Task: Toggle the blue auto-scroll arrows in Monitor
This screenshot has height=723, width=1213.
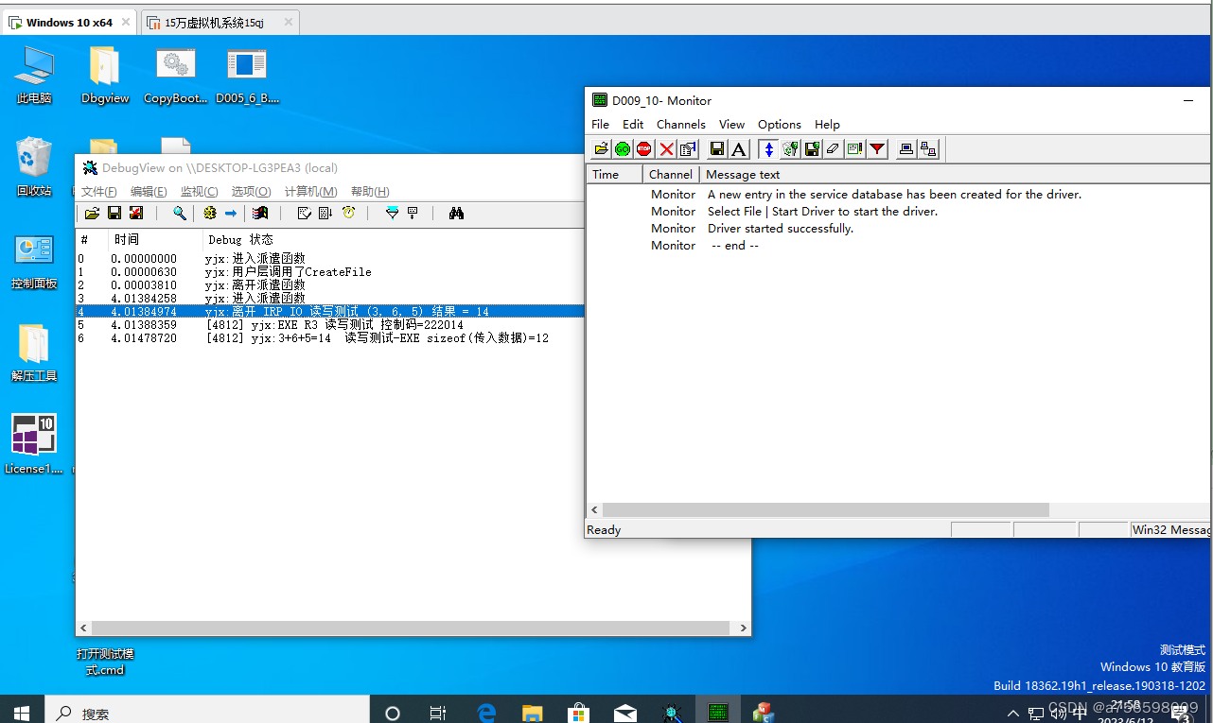Action: (768, 148)
